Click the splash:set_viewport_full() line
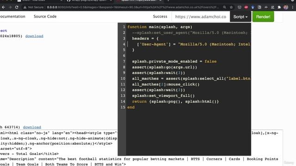296x166 pixels. tap(163, 95)
